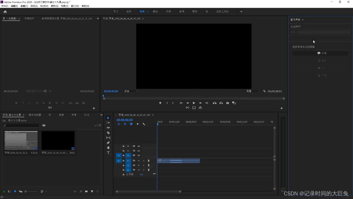Image resolution: width=353 pixels, height=199 pixels.
Task: Switch to the 效果控件 tab
Action: coord(29,18)
